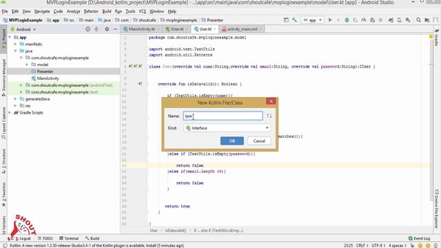441x248 pixels.
Task: Switch to the MainActivity.kt tab
Action: (x=141, y=29)
